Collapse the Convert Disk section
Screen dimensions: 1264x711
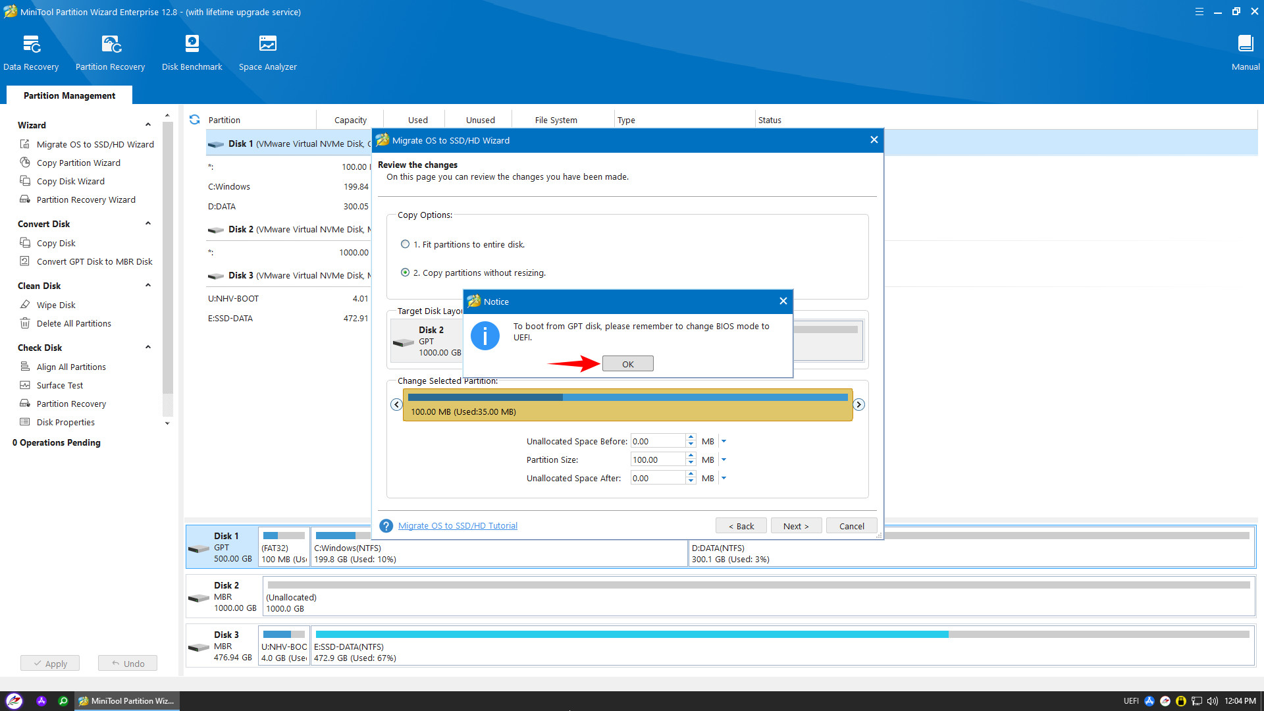[148, 224]
